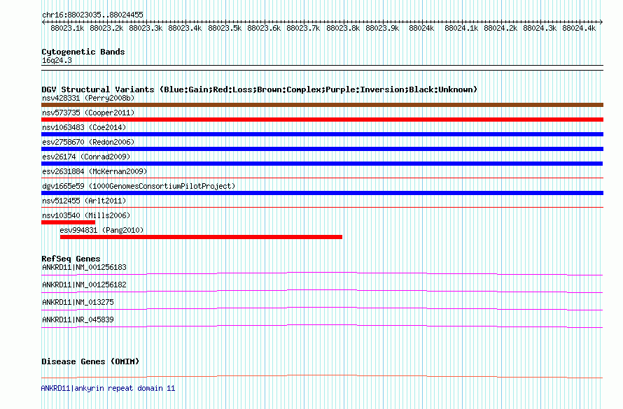Click the magenta line of ANKRD11|NR_045839
623x409 pixels.
pyautogui.click(x=322, y=326)
